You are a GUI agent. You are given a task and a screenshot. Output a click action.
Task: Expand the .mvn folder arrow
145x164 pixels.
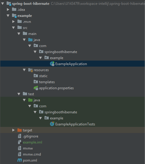tap(14, 22)
